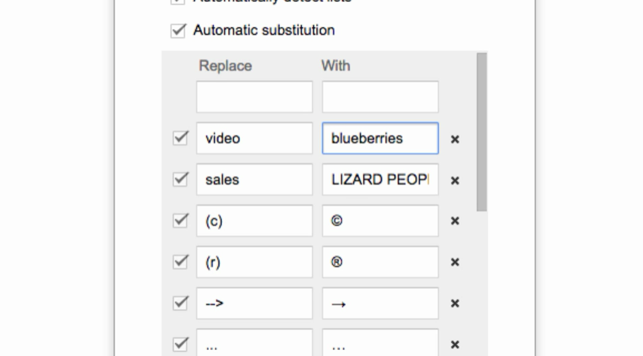643x356 pixels.
Task: Click the substitution list scrollbar
Action: click(x=482, y=132)
